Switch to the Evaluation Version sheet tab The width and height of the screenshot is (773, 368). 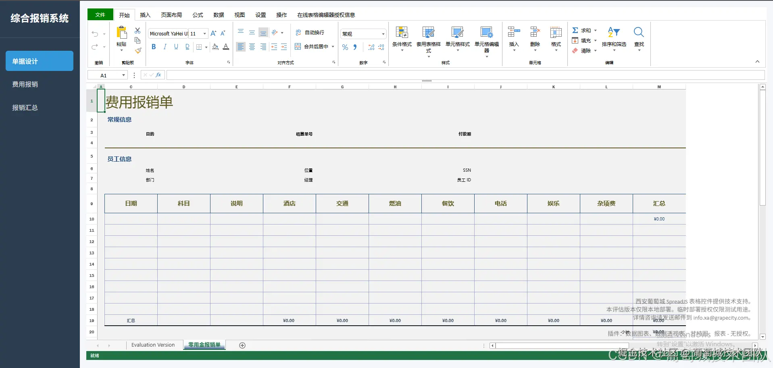tap(153, 345)
